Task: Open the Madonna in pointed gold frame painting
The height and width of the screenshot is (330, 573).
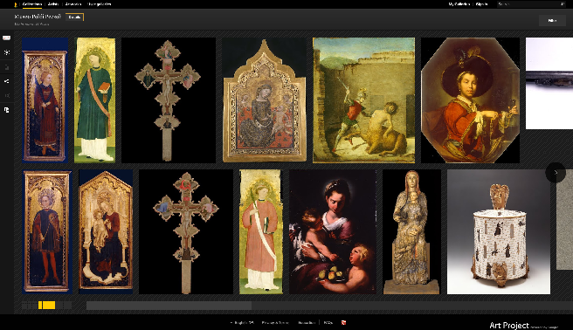Action: [264, 100]
